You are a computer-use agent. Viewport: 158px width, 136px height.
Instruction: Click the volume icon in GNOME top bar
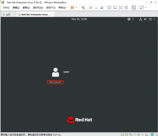145,19
